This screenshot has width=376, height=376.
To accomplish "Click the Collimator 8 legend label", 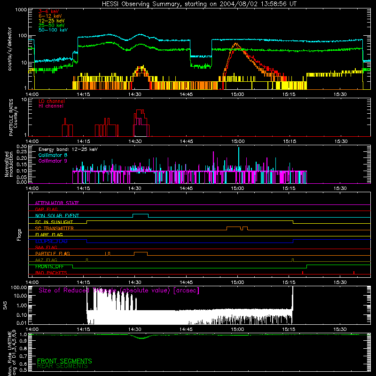I will (x=53, y=155).
